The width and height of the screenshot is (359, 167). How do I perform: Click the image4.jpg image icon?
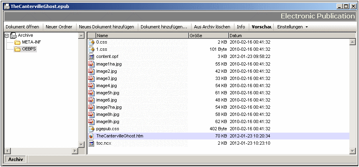click(92, 85)
